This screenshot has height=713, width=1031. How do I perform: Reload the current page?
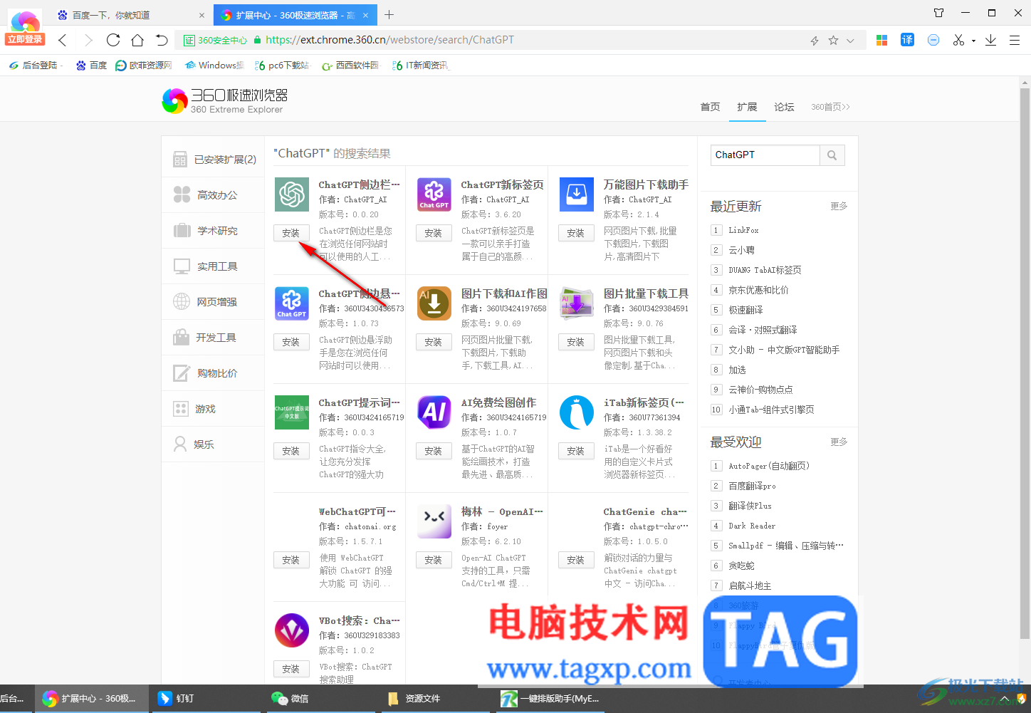(x=113, y=40)
